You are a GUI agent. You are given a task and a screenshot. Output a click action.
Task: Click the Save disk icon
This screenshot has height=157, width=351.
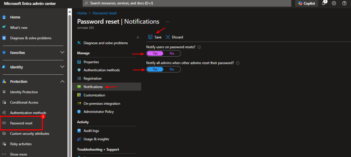tap(150, 37)
